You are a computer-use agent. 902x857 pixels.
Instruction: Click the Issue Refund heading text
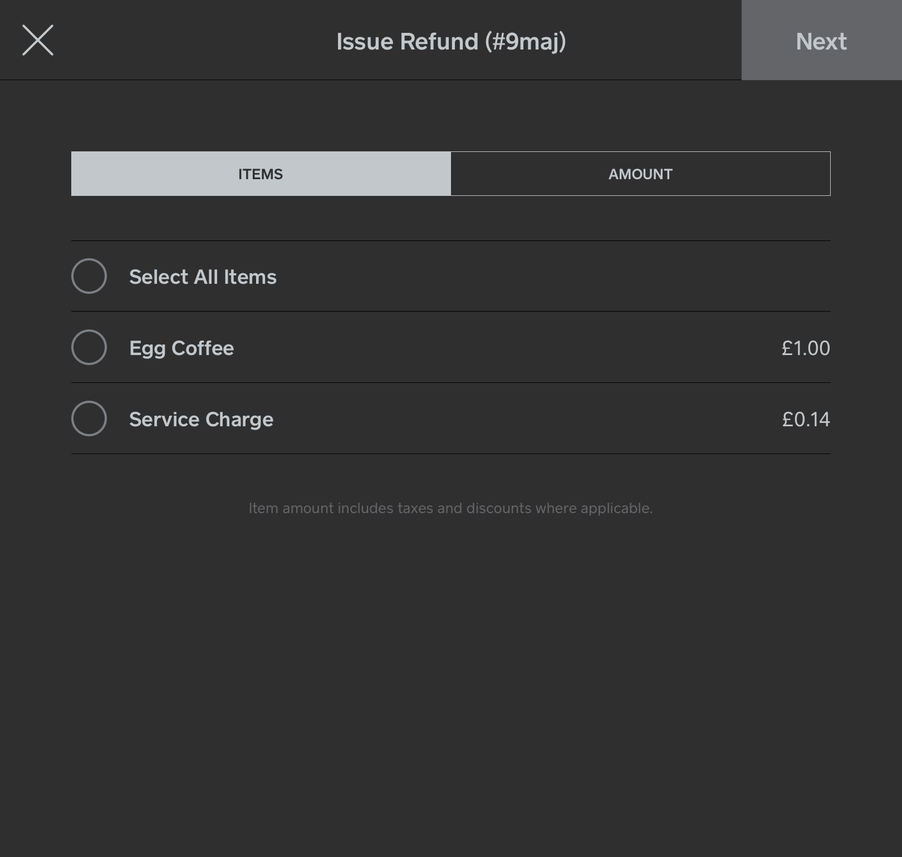pyautogui.click(x=407, y=42)
